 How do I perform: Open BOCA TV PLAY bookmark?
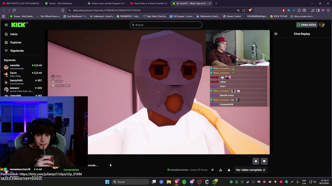tap(279, 16)
